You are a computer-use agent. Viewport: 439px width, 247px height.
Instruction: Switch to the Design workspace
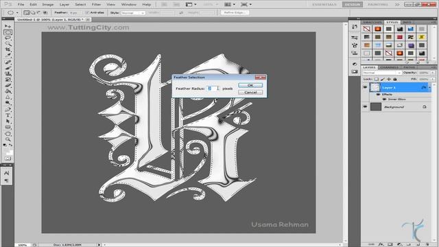point(352,5)
